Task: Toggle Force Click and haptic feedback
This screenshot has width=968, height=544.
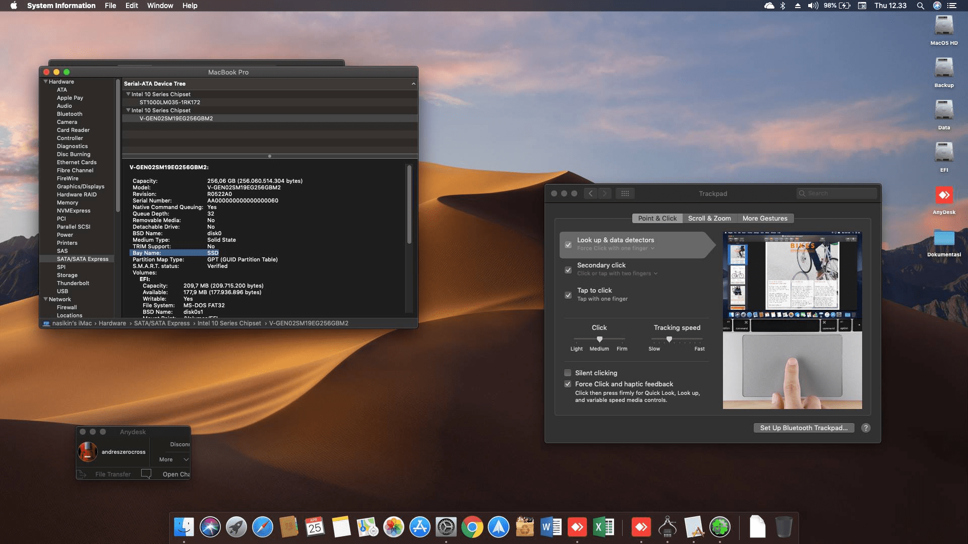Action: [x=568, y=384]
